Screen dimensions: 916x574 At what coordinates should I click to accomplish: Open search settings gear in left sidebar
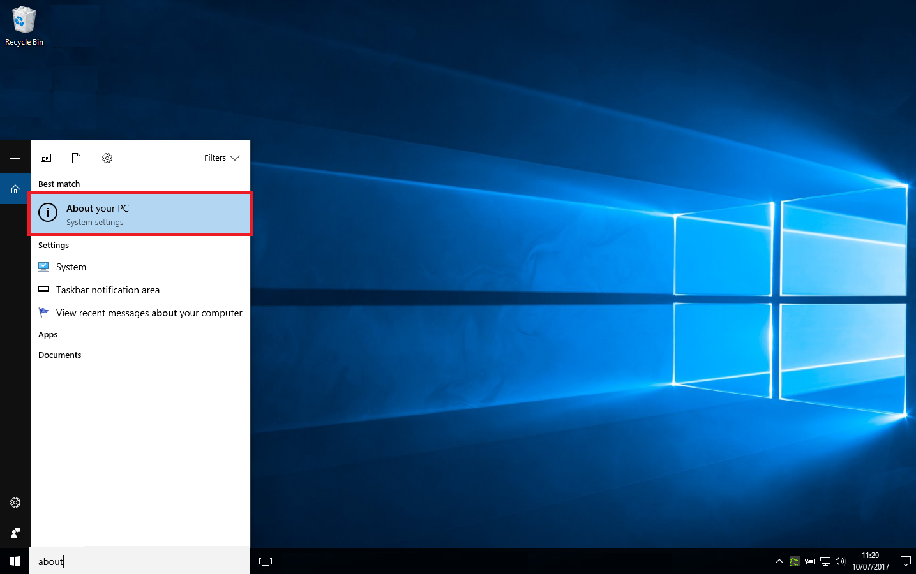click(15, 503)
